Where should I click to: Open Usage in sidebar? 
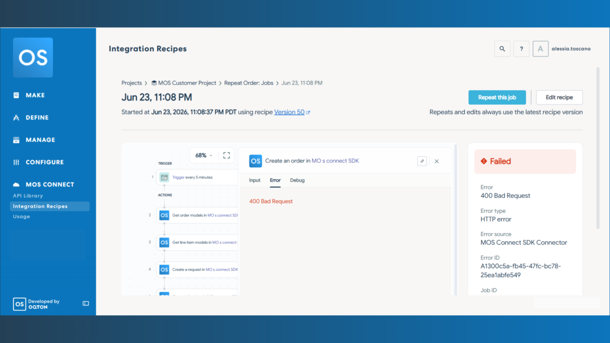click(21, 216)
